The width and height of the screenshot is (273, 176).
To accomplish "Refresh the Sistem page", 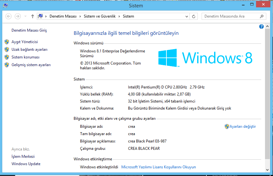I will coord(194,17).
